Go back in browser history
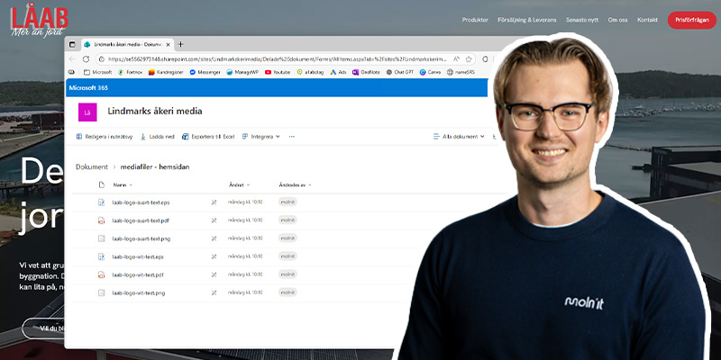The width and height of the screenshot is (721, 360). tap(72, 59)
